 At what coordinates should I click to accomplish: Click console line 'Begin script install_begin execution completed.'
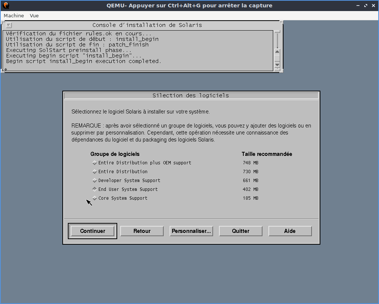click(x=83, y=62)
